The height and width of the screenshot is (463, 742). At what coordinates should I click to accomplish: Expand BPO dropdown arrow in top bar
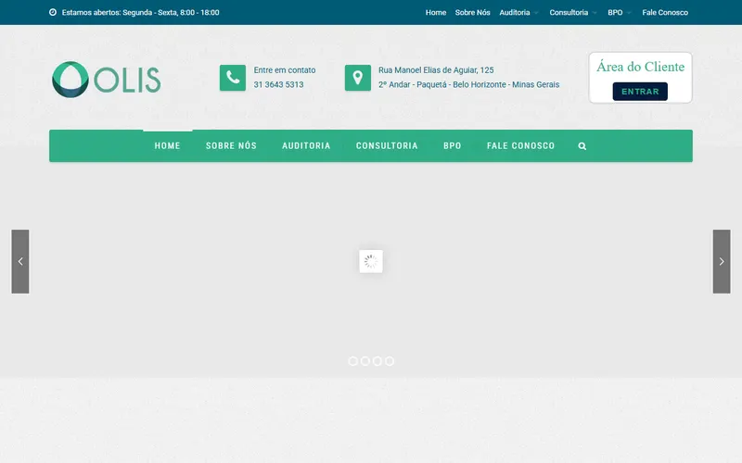[x=629, y=13]
